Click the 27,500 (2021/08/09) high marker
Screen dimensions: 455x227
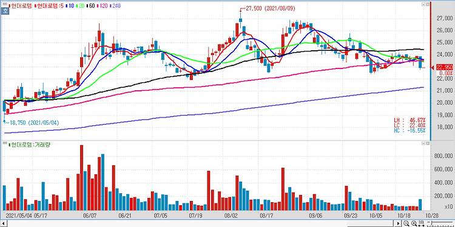[268, 8]
